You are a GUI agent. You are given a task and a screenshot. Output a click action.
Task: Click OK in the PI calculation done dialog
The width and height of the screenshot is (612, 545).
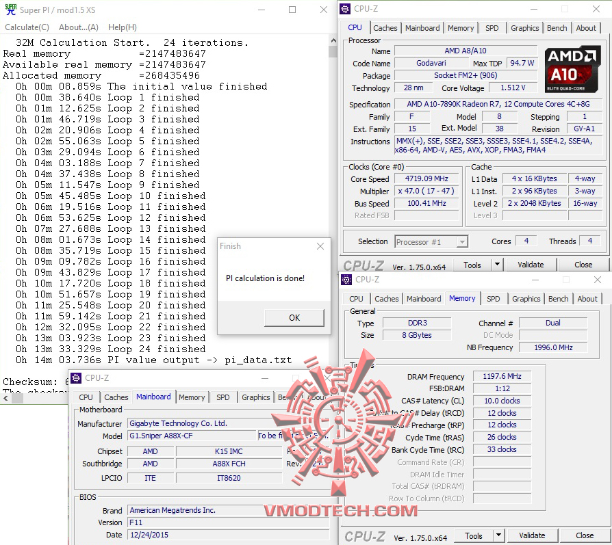coord(294,318)
